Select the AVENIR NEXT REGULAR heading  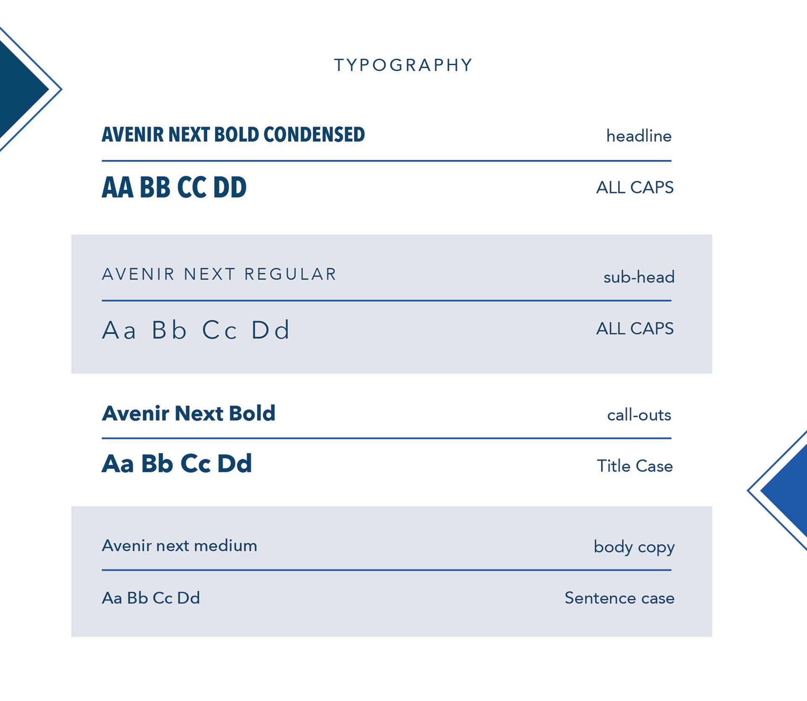(x=219, y=274)
